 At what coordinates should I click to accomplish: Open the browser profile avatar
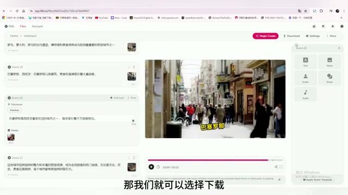coord(337,11)
